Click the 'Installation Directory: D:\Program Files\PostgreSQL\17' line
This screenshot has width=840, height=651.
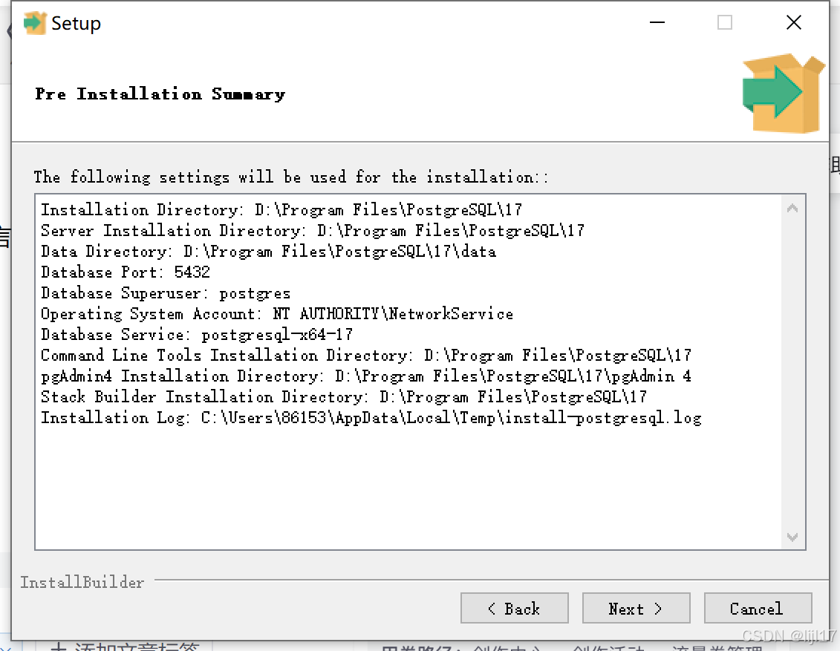point(281,209)
